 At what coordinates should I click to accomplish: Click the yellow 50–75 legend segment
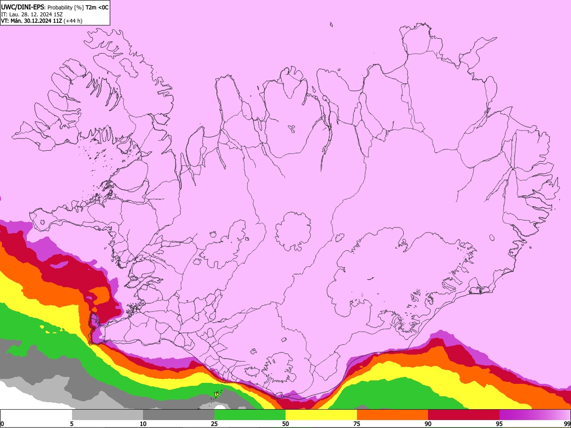321,415
